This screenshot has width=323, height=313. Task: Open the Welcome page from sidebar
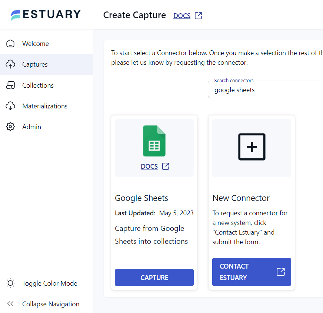click(x=36, y=44)
